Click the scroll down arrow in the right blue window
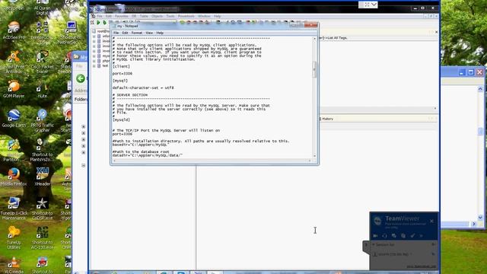 tap(480, 218)
